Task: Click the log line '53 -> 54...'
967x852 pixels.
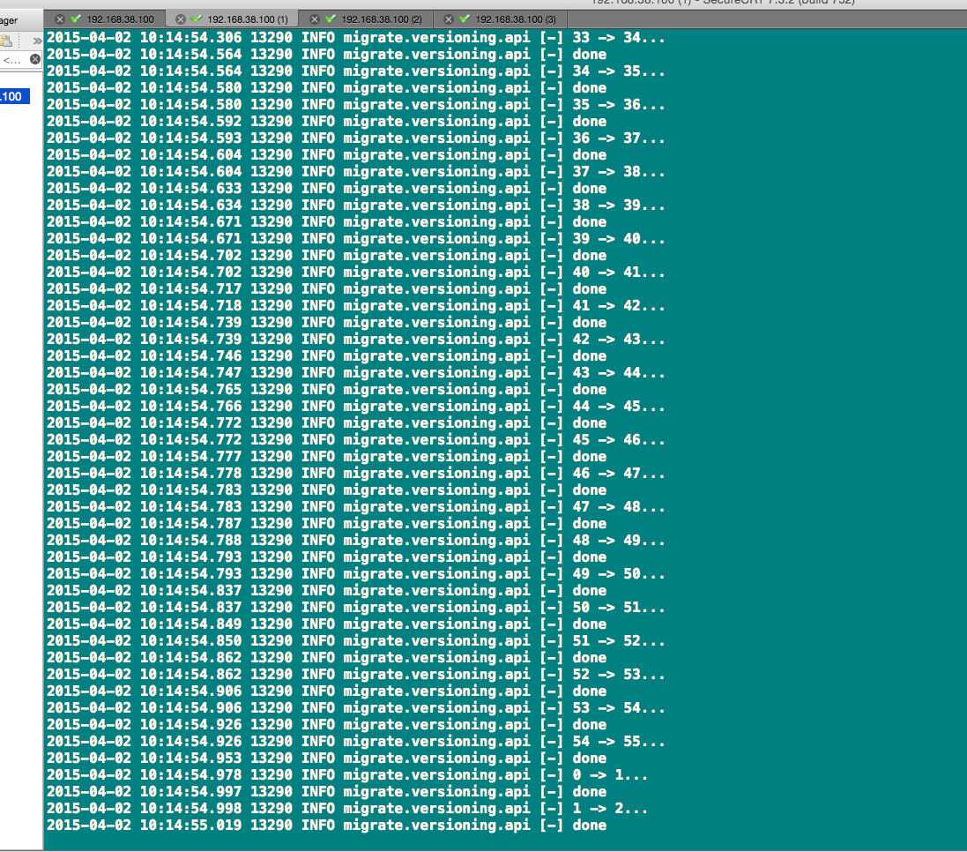Action: point(356,708)
